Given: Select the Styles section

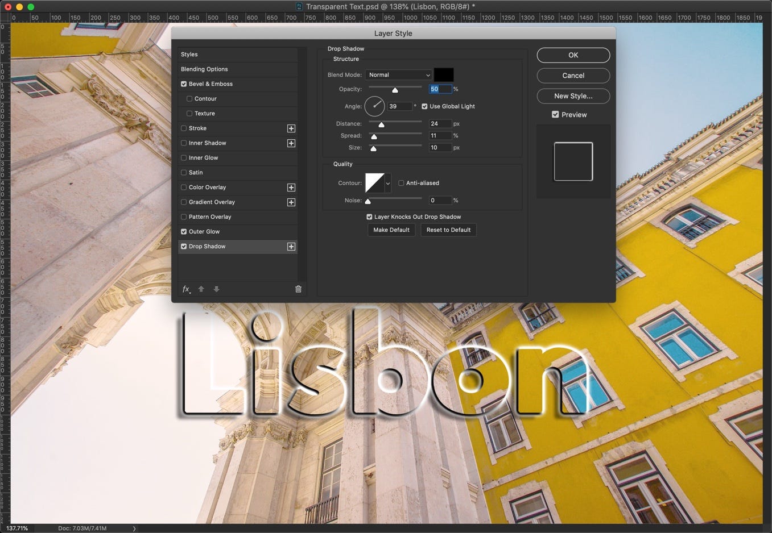Looking at the screenshot, I should pyautogui.click(x=238, y=55).
